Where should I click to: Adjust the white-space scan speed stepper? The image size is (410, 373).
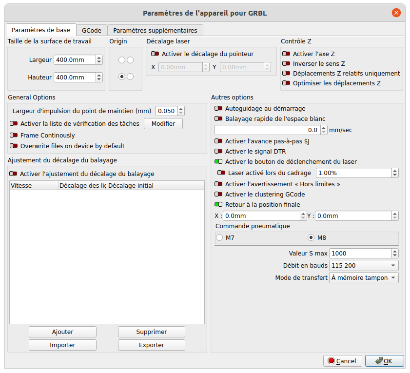pyautogui.click(x=324, y=130)
